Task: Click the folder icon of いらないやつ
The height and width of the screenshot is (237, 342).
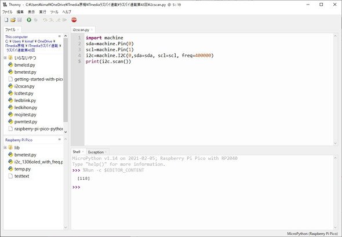Action: pos(10,57)
